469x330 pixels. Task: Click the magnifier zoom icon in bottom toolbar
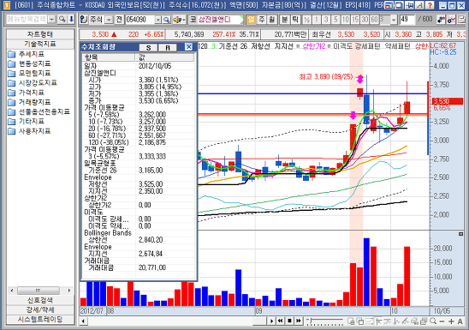tap(433, 321)
